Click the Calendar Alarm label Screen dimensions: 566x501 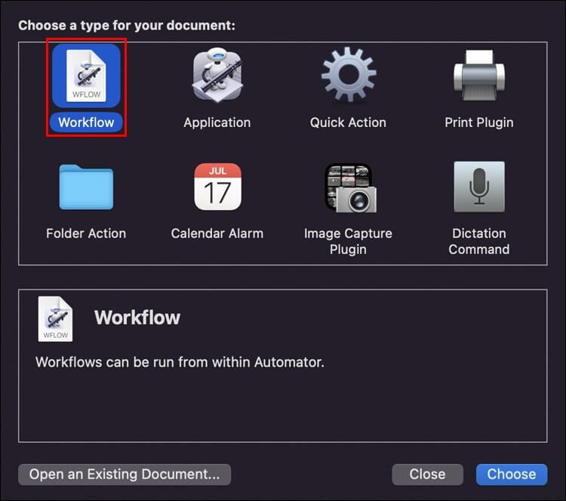(217, 233)
